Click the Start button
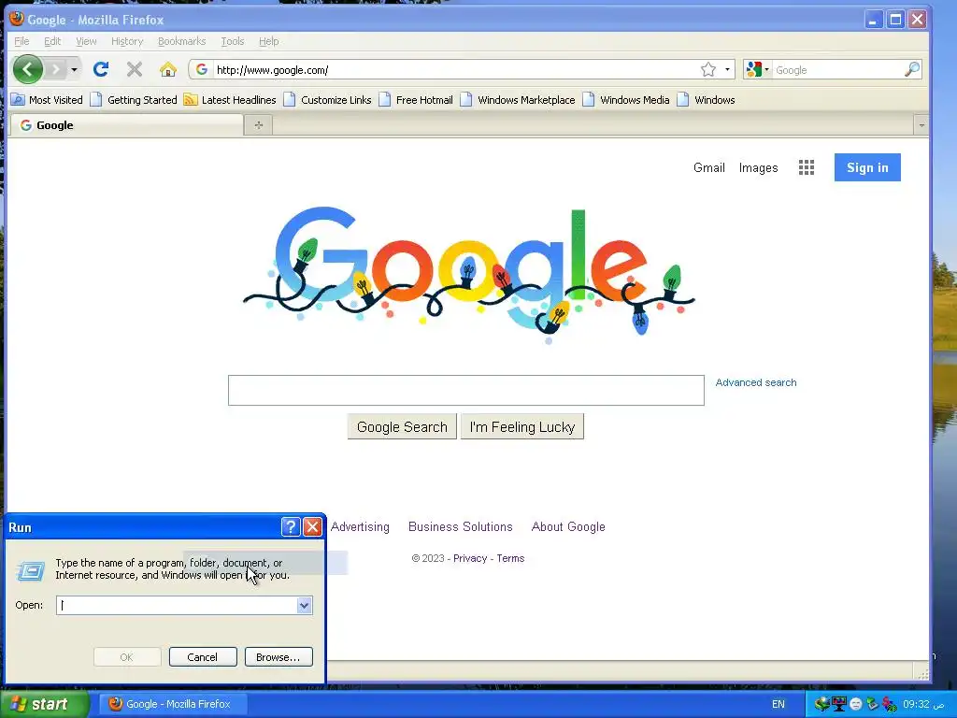957x718 pixels. pyautogui.click(x=44, y=704)
